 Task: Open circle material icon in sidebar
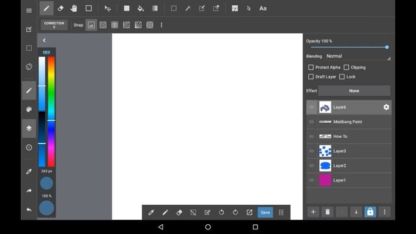point(29,148)
